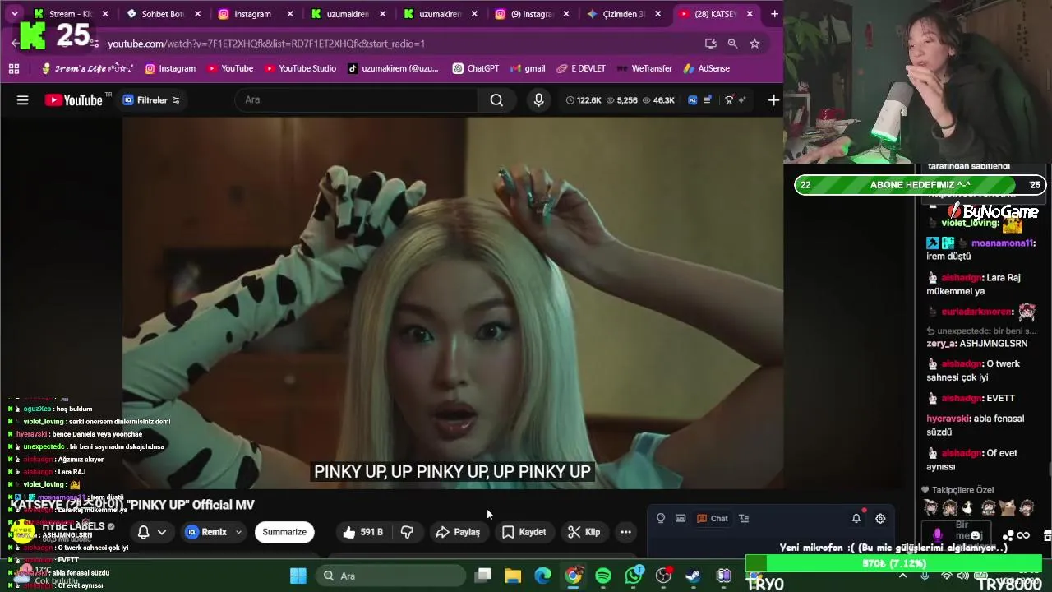Viewport: 1052px width, 592px height.
Task: Click the Klip clip button
Action: tap(584, 532)
